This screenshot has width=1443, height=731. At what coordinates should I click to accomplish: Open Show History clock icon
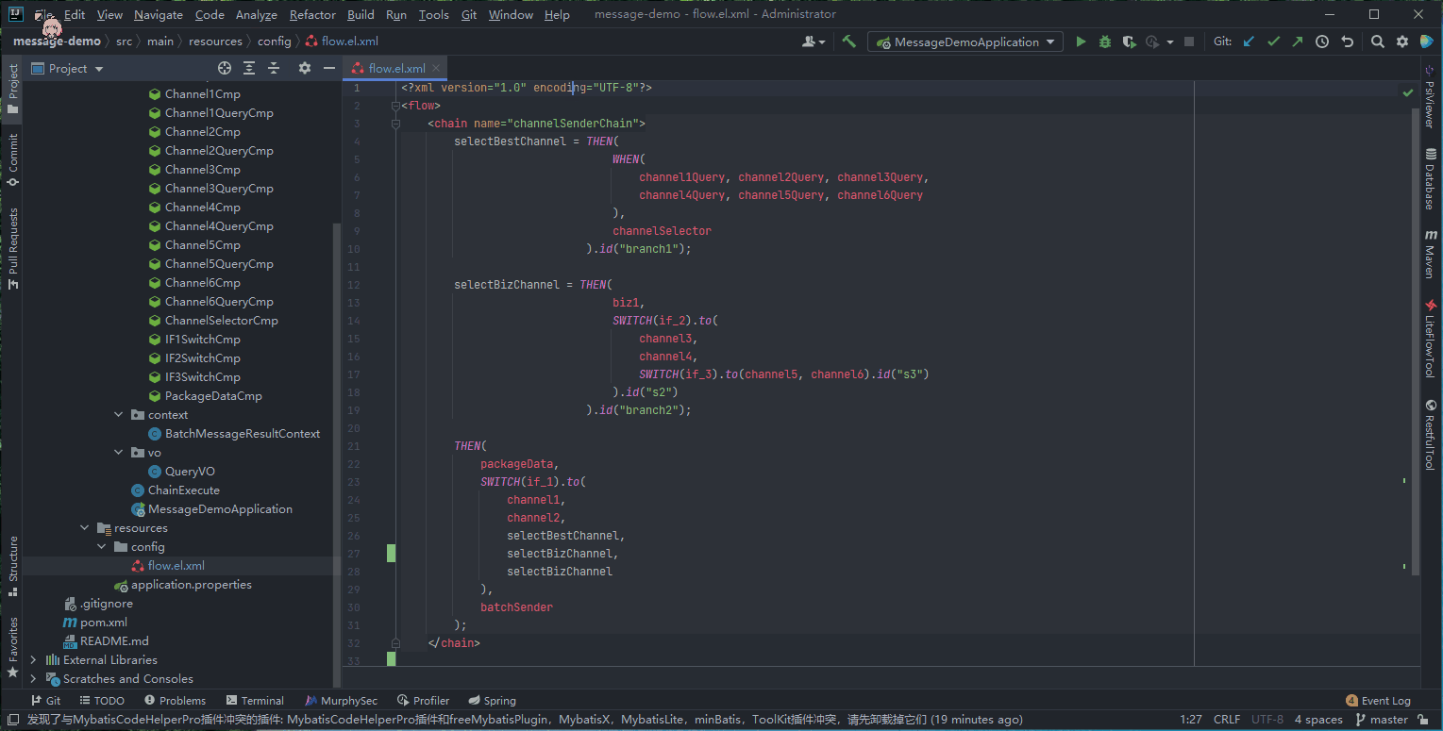pos(1322,42)
